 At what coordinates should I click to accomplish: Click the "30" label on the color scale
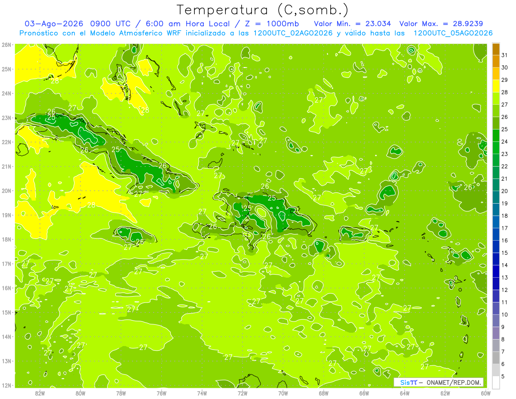(x=505, y=68)
